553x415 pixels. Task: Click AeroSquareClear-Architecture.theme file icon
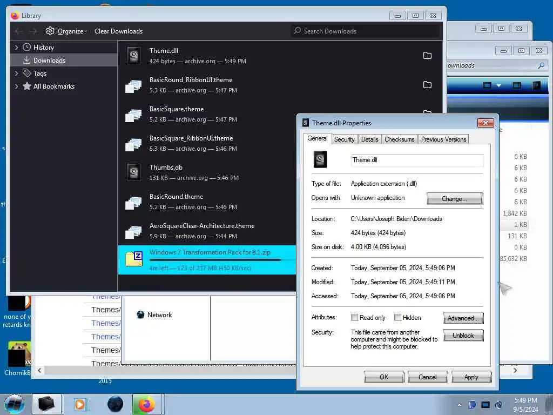[134, 231]
